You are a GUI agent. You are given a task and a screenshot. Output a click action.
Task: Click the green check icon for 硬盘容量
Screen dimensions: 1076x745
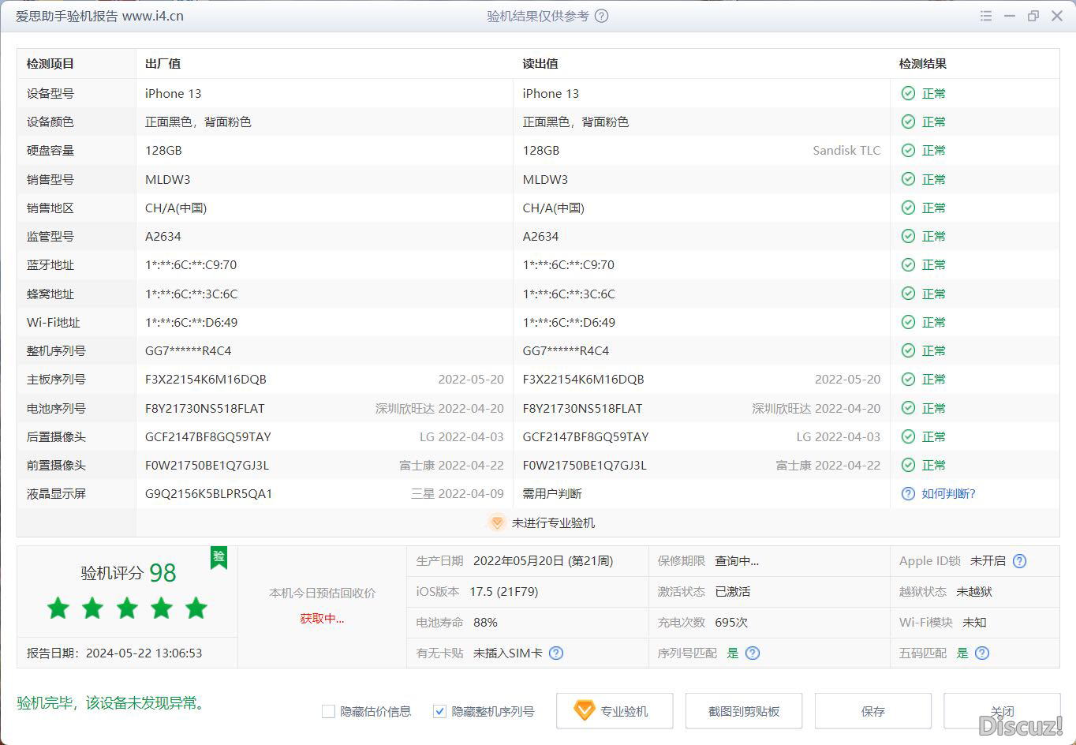click(x=908, y=150)
